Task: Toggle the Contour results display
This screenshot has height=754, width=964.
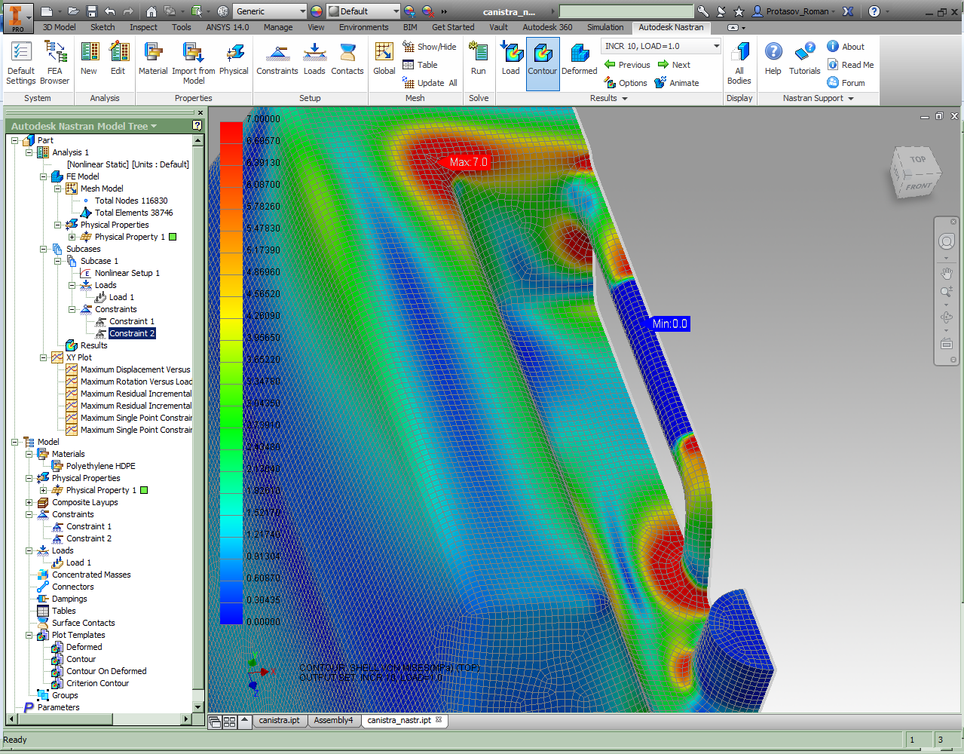Action: tap(542, 60)
